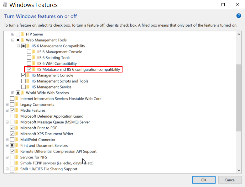
Task: Click the scrollbar up arrow
Action: (x=239, y=34)
